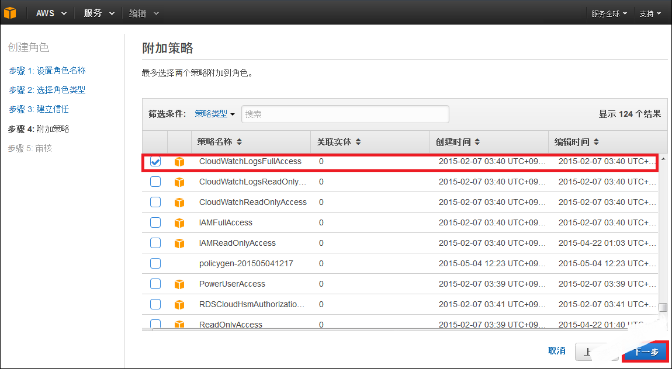Select the PowerUserAccess policy checkbox

(155, 284)
